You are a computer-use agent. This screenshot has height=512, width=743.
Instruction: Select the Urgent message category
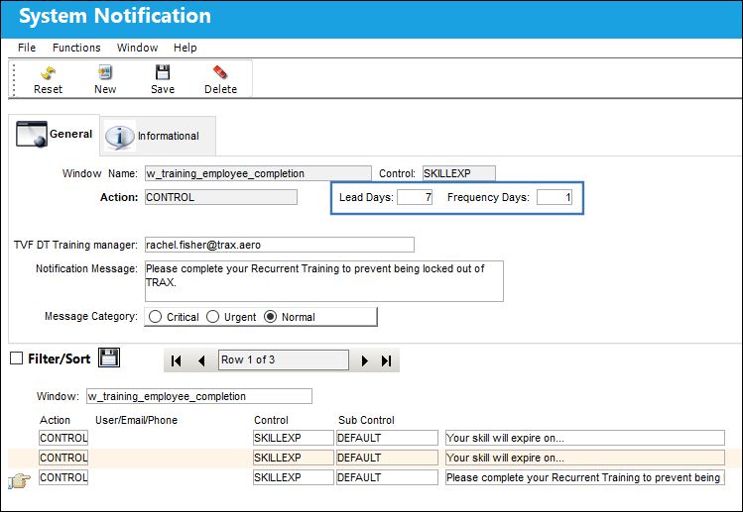(212, 317)
